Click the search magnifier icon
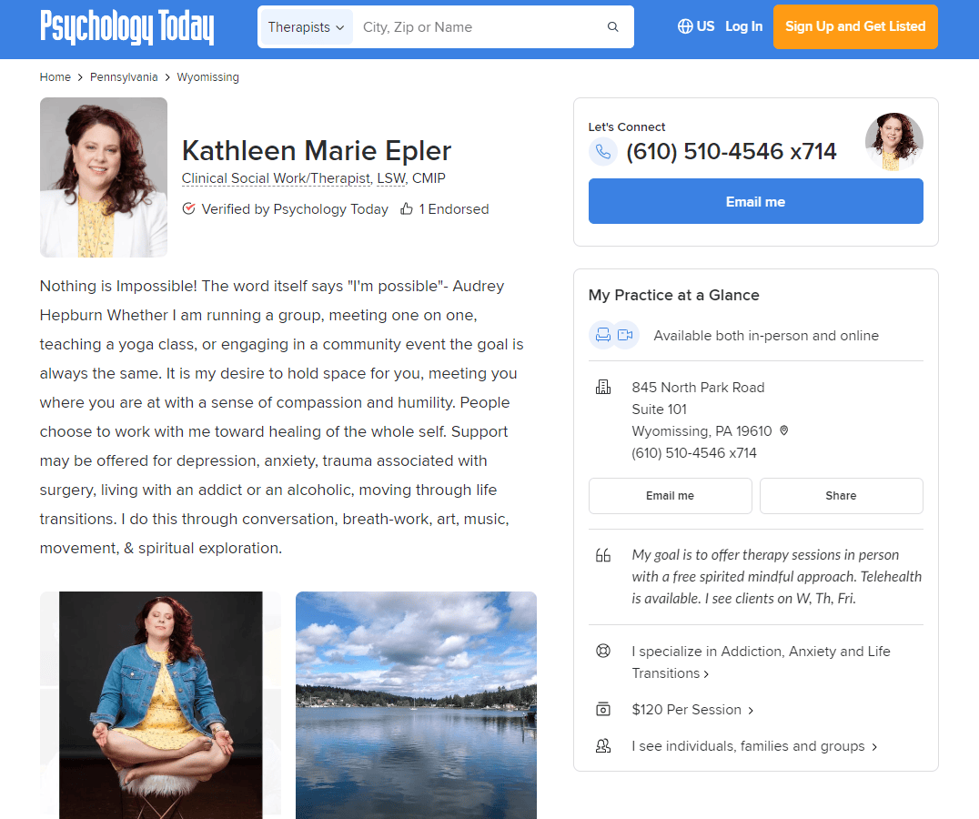979x819 pixels. tap(612, 26)
